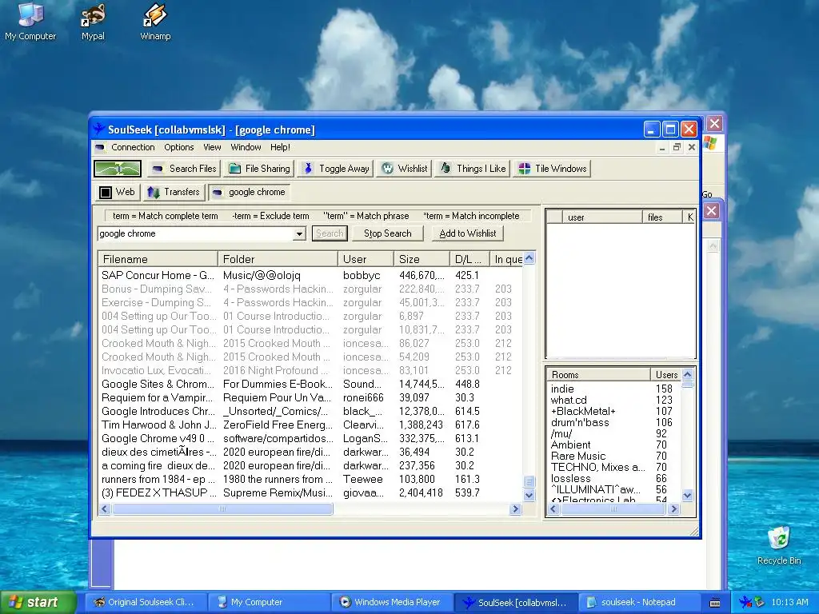
Task: Switch to soulseek - Notepad taskbar item
Action: pos(640,602)
